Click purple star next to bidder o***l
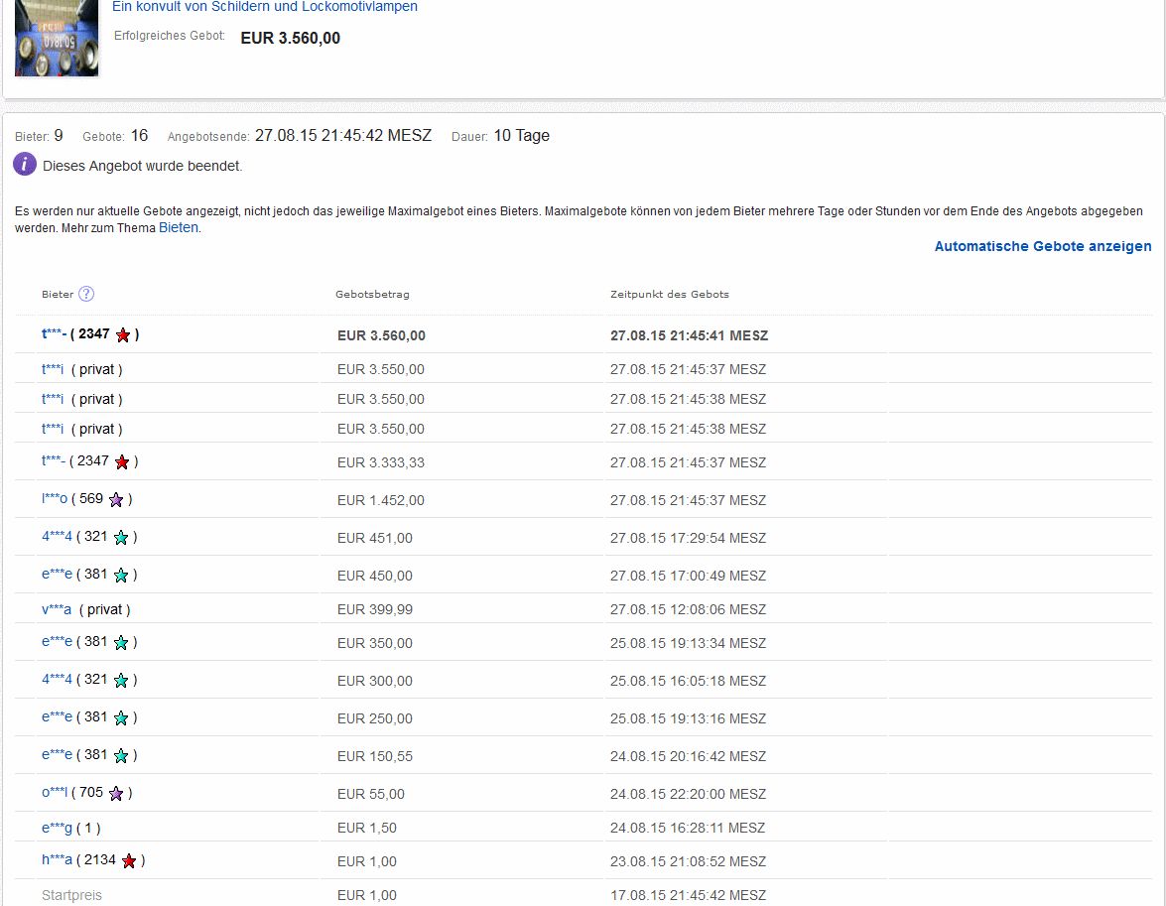 (116, 794)
